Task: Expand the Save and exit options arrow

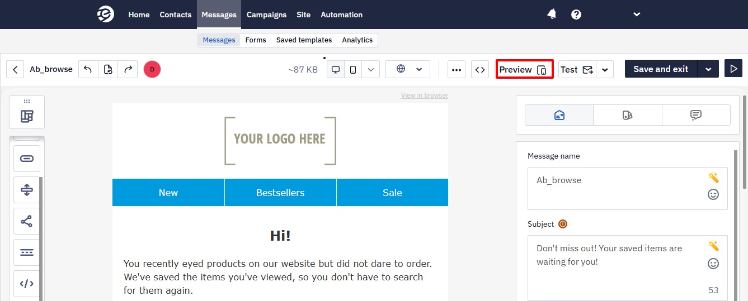Action: 708,69
